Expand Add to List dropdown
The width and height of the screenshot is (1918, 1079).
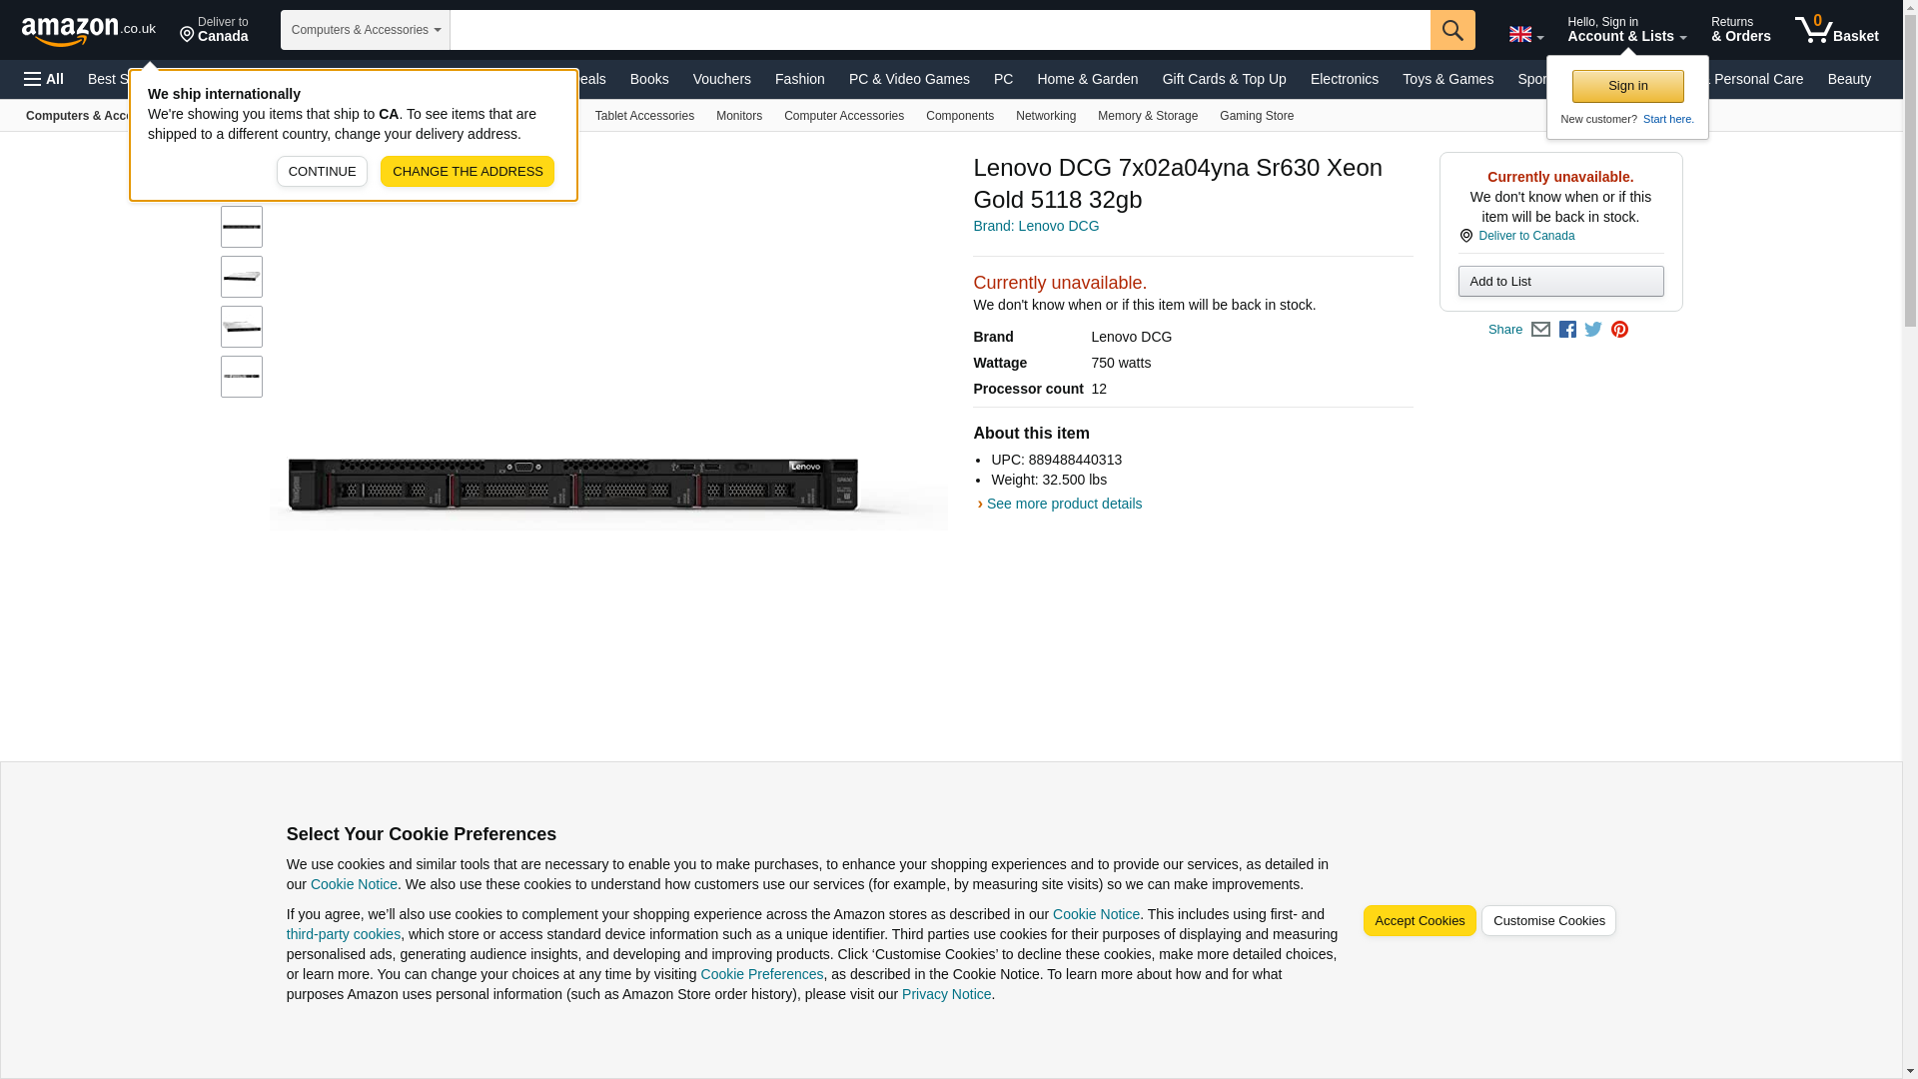click(x=1559, y=282)
